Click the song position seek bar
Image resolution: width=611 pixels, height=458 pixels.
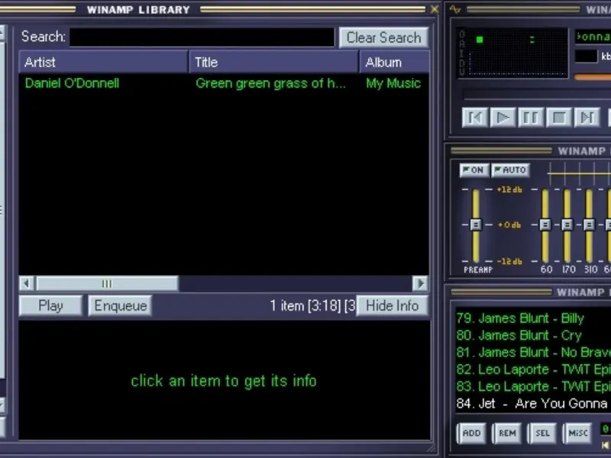pyautogui.click(x=537, y=94)
